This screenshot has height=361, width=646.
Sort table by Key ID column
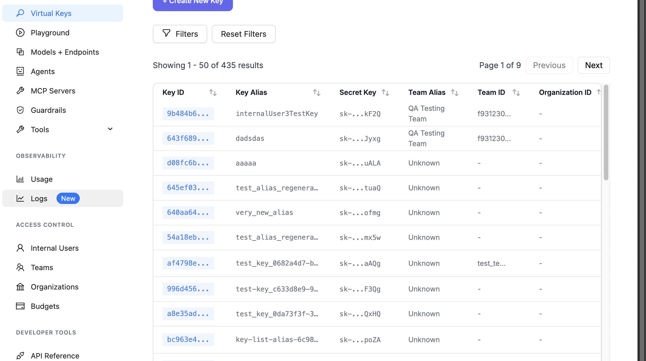tap(213, 93)
